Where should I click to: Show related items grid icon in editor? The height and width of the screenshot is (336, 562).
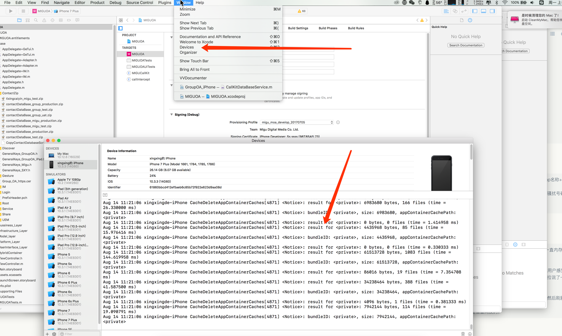point(121,20)
